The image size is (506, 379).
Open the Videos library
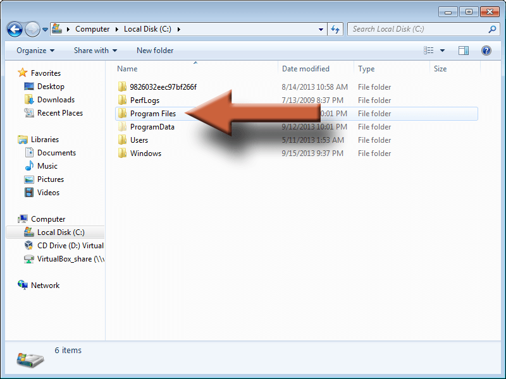click(x=48, y=193)
